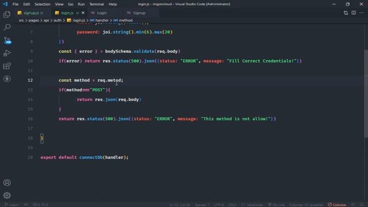Click the Colorize status bar item
This screenshot has width=368, height=207.
tap(337, 205)
